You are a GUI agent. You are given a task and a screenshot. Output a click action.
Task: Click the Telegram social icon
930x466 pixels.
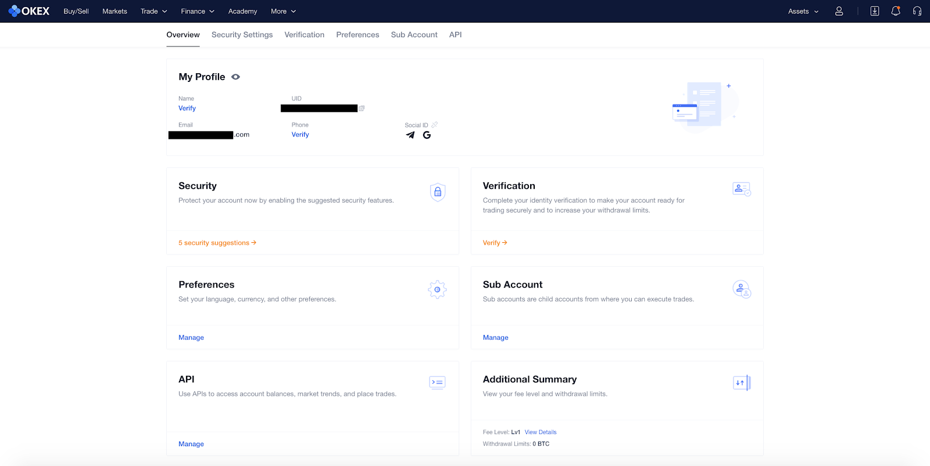pos(410,135)
